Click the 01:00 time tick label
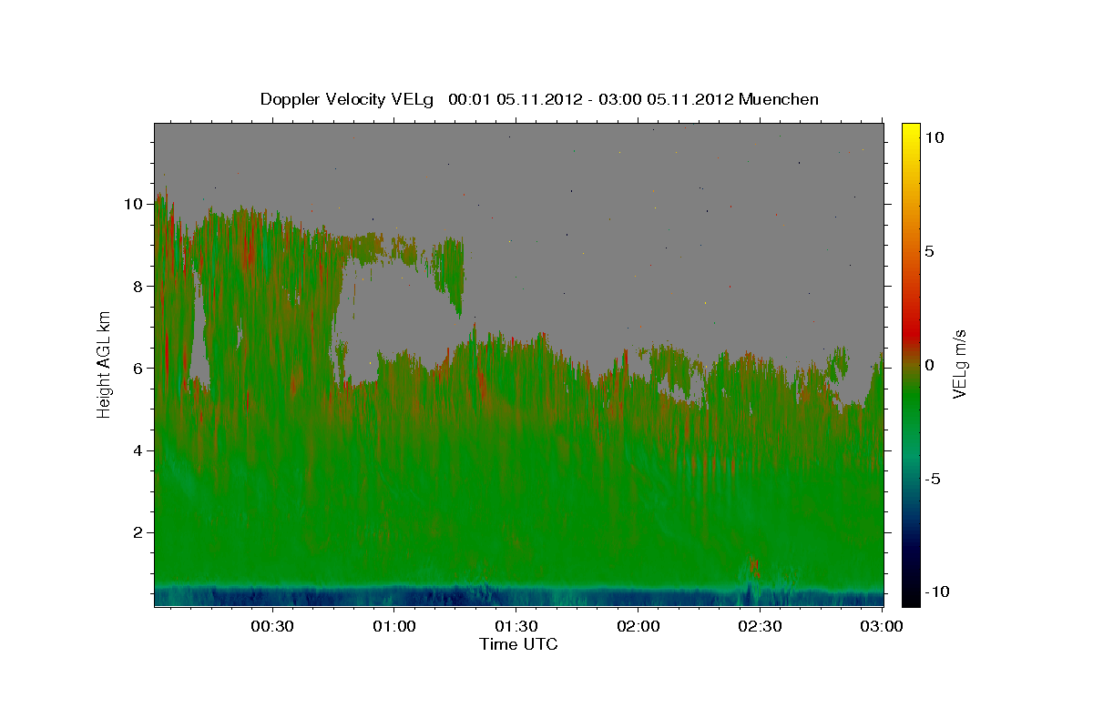 tap(393, 626)
